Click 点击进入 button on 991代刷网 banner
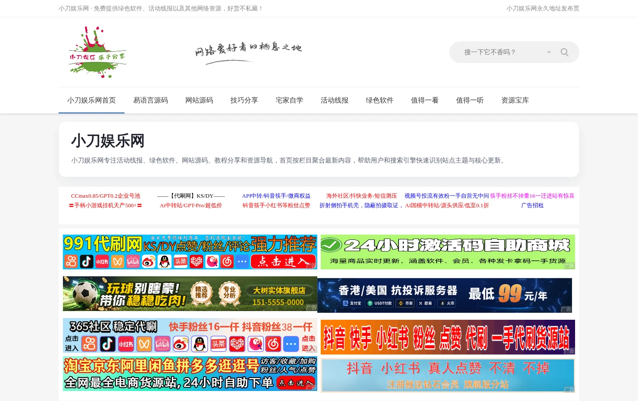Viewport: 638px width, 401px height. click(x=283, y=261)
